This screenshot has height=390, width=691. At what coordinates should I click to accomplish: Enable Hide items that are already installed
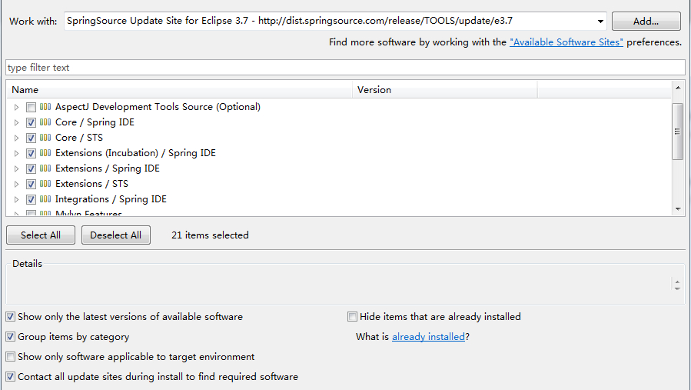pyautogui.click(x=352, y=317)
